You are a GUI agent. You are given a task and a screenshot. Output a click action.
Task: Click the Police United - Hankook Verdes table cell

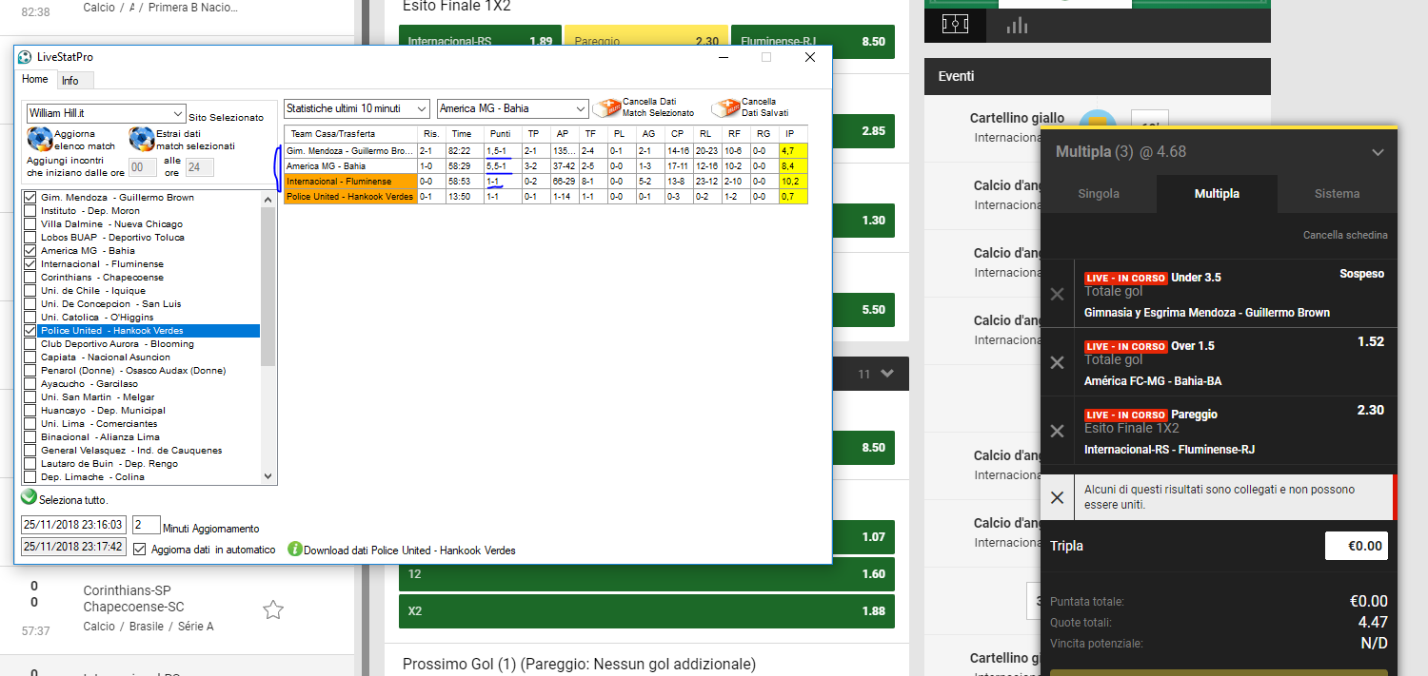click(x=350, y=196)
